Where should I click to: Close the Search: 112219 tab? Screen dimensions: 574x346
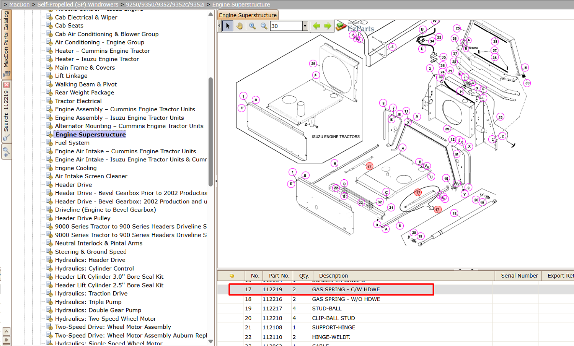[7, 85]
